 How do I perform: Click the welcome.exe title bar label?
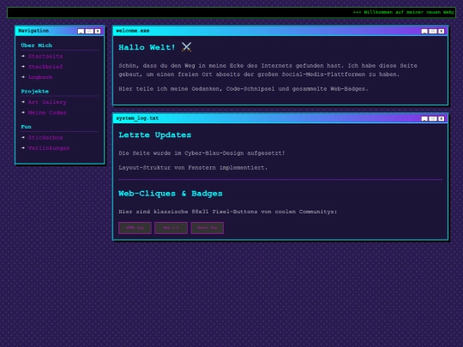point(133,31)
